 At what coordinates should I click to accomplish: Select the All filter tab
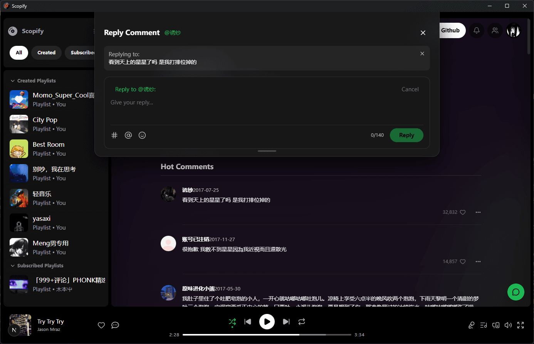click(x=19, y=53)
